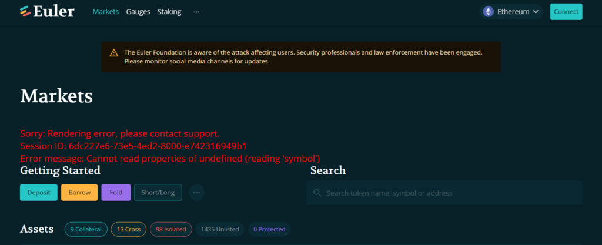Select the purple Fold button
This screenshot has height=245, width=602.
point(116,193)
